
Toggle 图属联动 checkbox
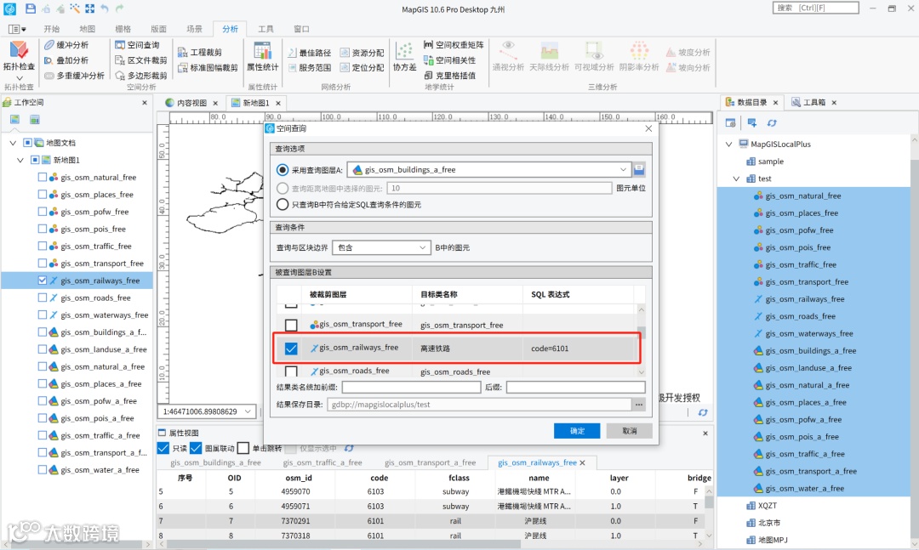click(197, 449)
